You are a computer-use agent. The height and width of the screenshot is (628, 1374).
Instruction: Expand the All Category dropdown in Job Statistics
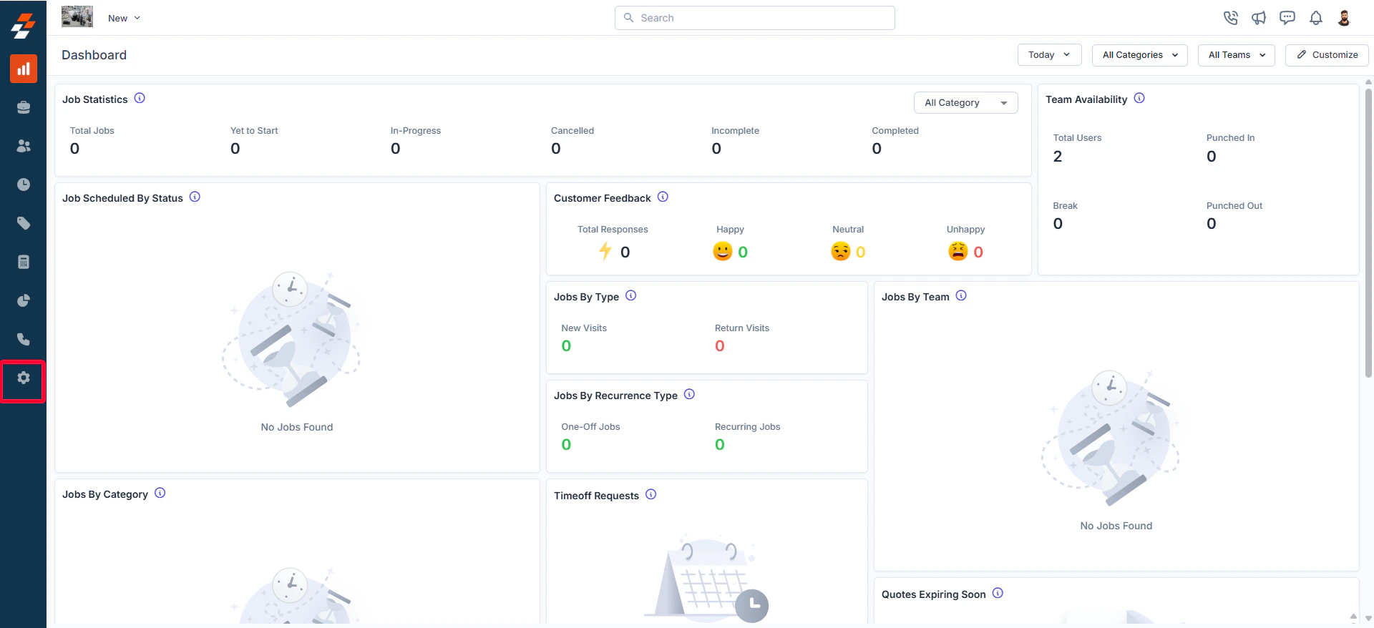(965, 103)
